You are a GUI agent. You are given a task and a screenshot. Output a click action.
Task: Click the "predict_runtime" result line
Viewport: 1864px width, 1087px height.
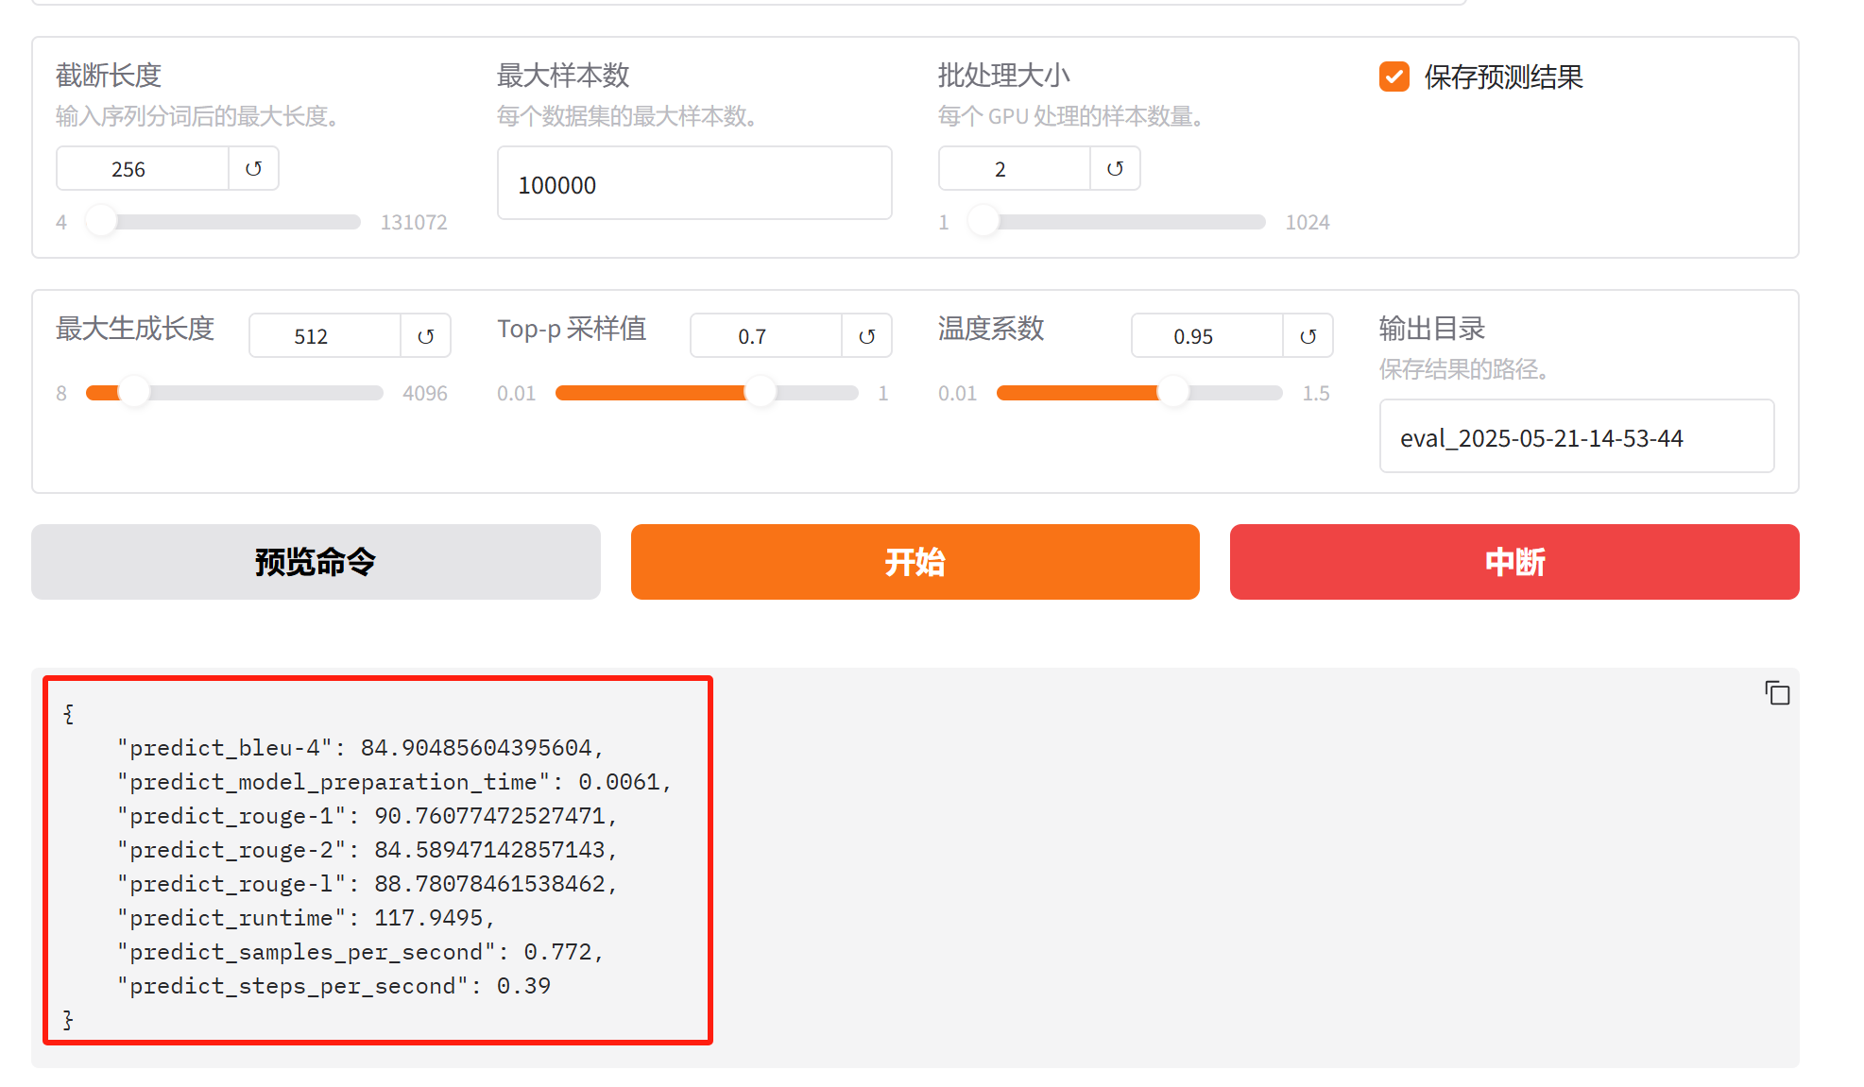tap(306, 918)
